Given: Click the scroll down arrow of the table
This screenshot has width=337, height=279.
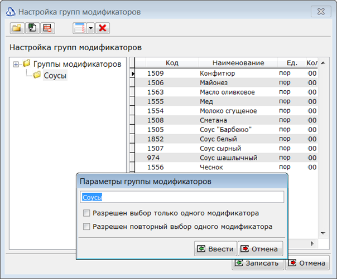Looking at the screenshot, I should (x=323, y=233).
